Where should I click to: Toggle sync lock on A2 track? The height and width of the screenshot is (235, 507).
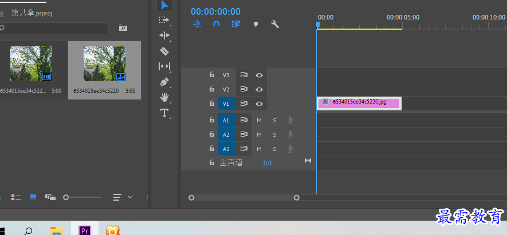click(x=244, y=134)
